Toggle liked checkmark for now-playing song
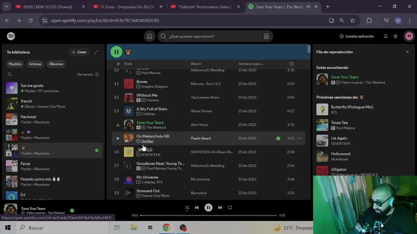The image size is (417, 234). click(x=72, y=211)
